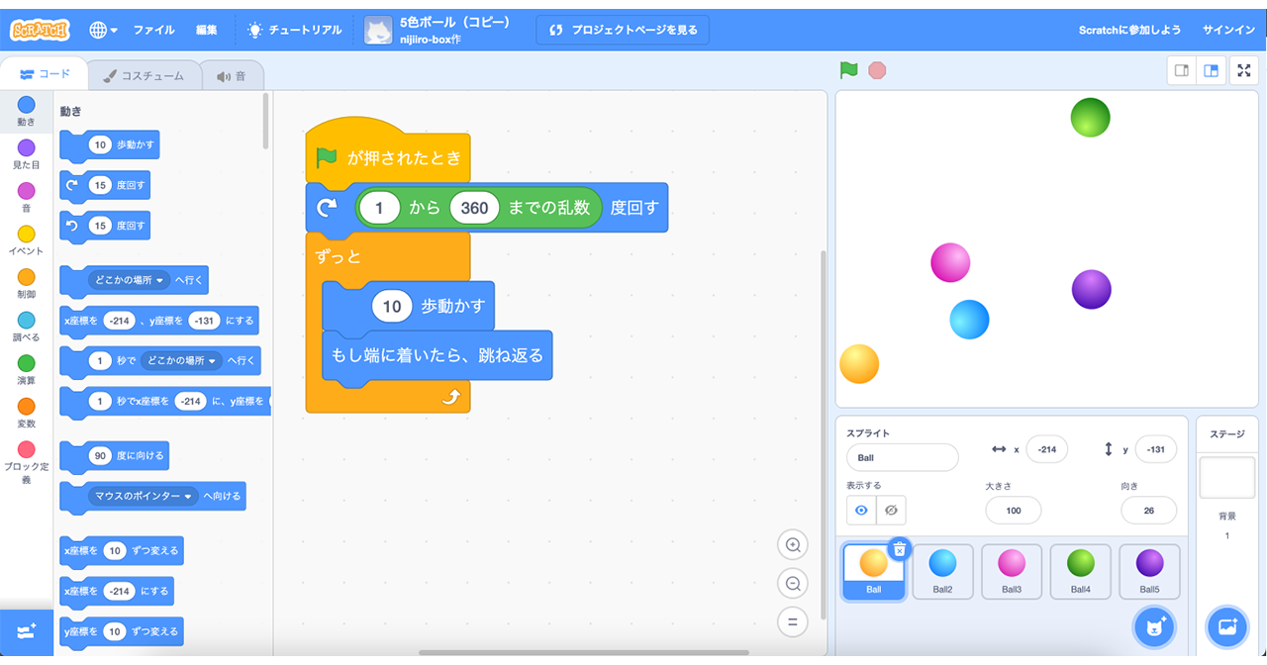Click the プロジェクトページを見る button
This screenshot has width=1267, height=665.
pos(623,30)
